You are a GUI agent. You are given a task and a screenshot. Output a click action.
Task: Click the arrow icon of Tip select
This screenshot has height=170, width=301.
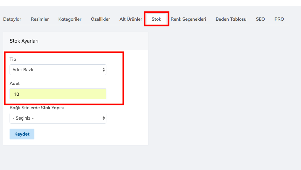coord(104,70)
